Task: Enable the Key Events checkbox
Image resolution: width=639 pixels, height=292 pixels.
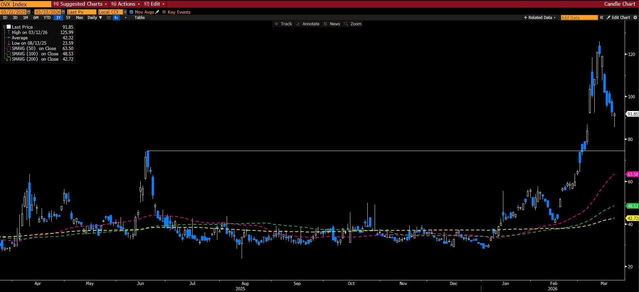Action: coord(164,12)
